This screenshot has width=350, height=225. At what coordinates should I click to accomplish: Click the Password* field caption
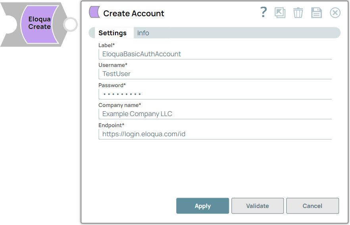click(112, 85)
